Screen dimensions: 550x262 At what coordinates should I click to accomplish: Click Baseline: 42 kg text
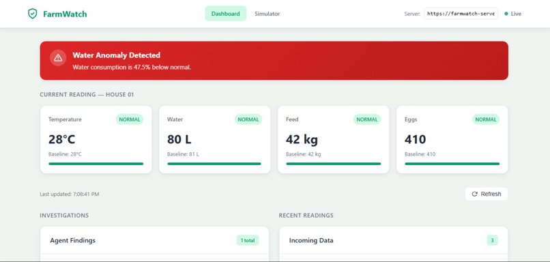point(303,154)
